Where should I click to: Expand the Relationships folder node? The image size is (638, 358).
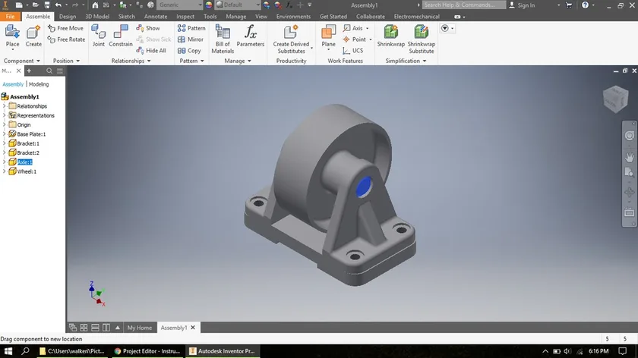[x=5, y=106]
